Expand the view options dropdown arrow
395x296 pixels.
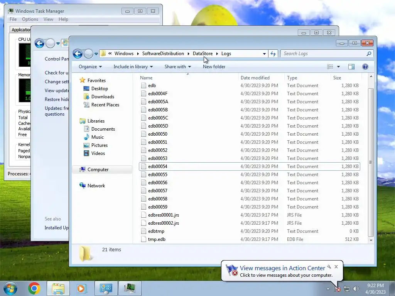pos(338,67)
